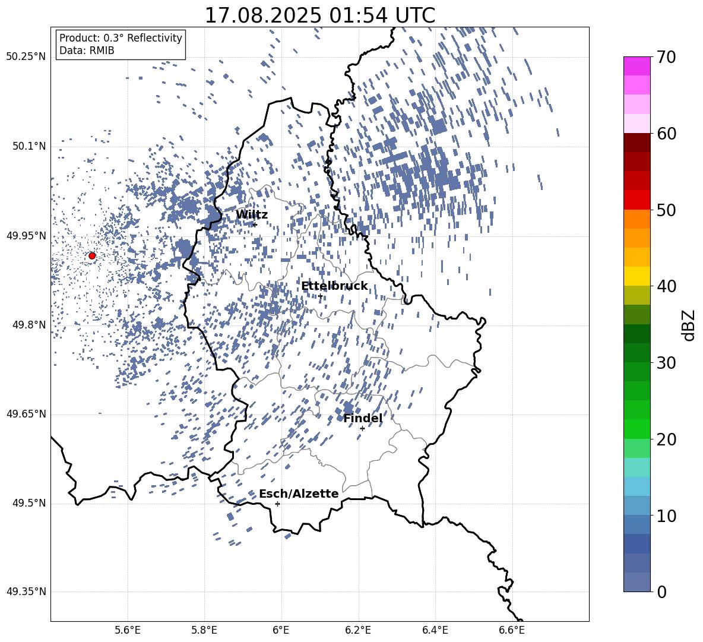Click the 6.4°E longitude label
703x642 pixels.
point(435,630)
